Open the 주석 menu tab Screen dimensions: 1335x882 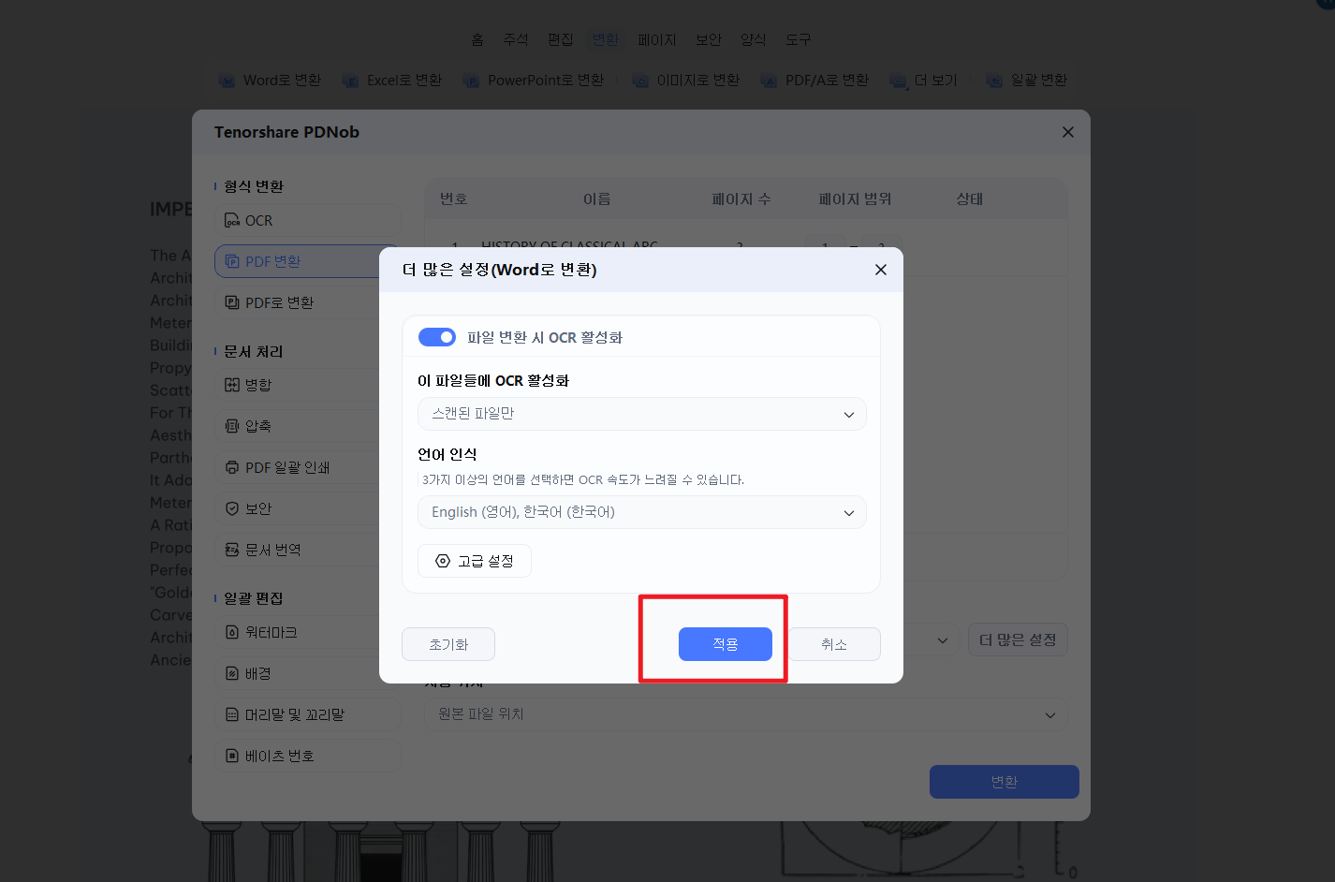click(516, 39)
